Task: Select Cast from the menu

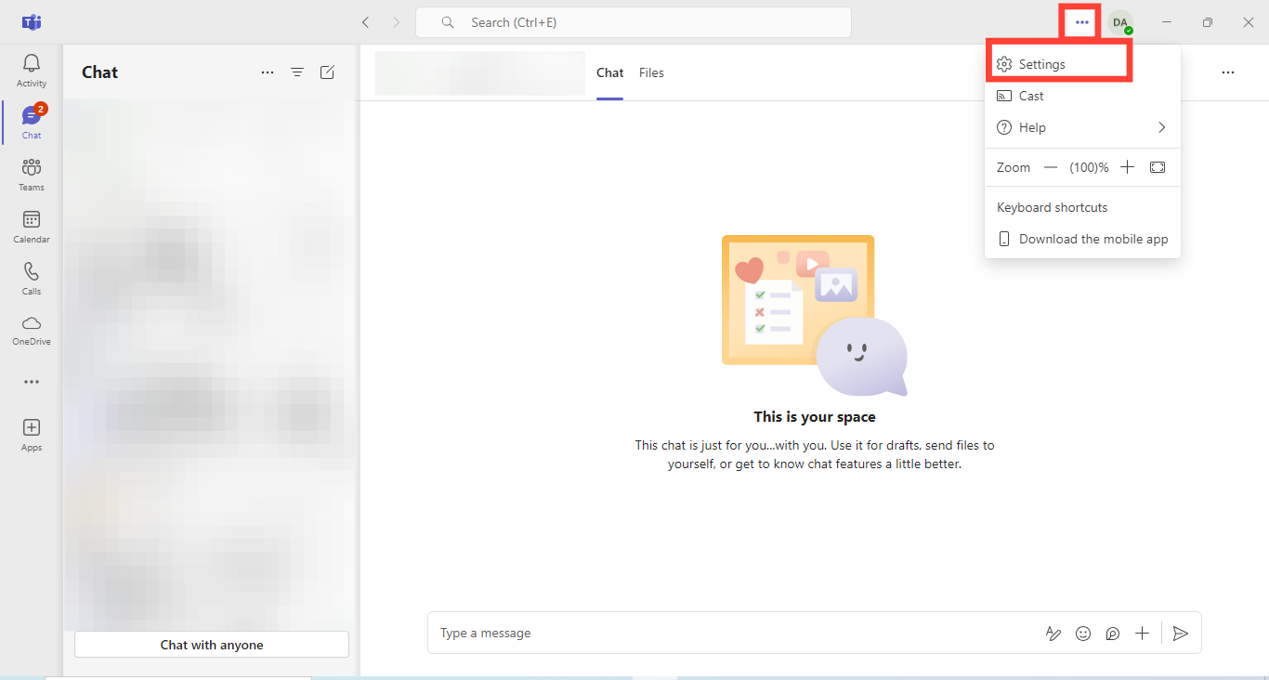Action: tap(1082, 96)
